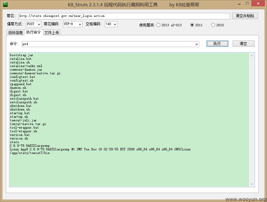Screen dimensions: 267x202
Task: Click the /app/stats/tomcat7/bin path line
Action: [30, 153]
